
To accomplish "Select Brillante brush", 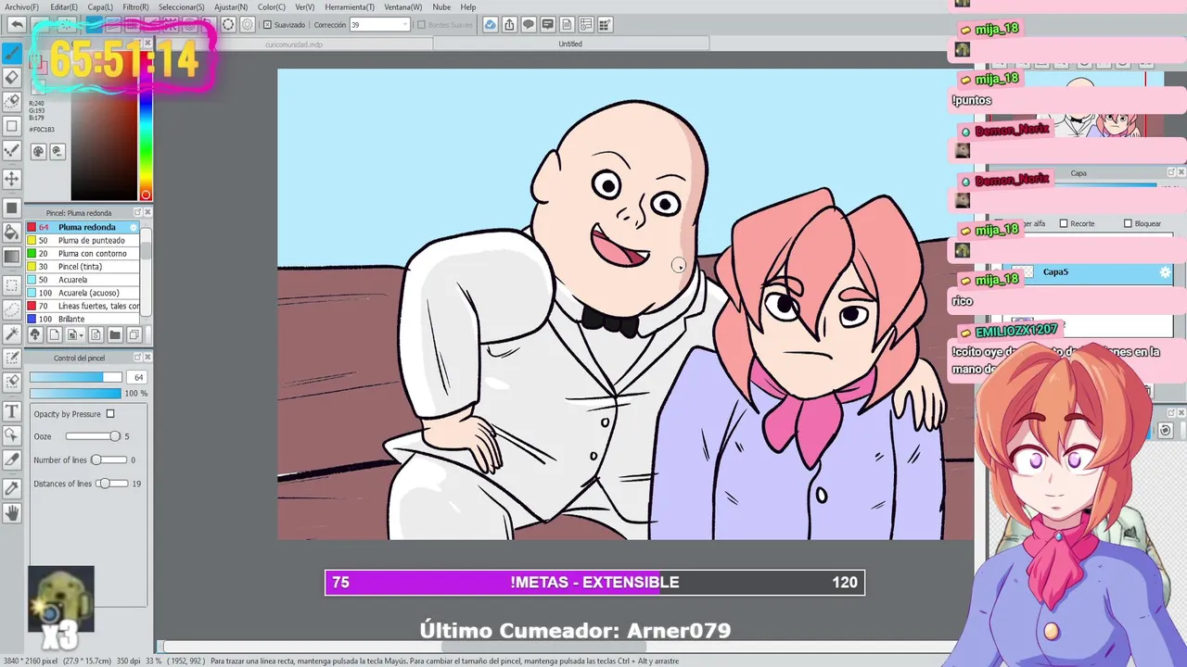I will click(x=83, y=319).
